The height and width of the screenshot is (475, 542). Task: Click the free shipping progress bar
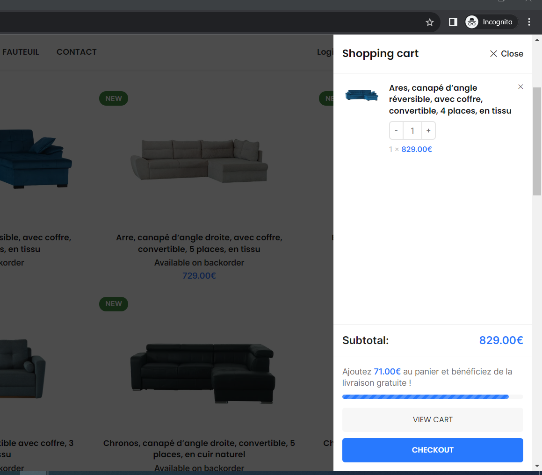click(433, 396)
